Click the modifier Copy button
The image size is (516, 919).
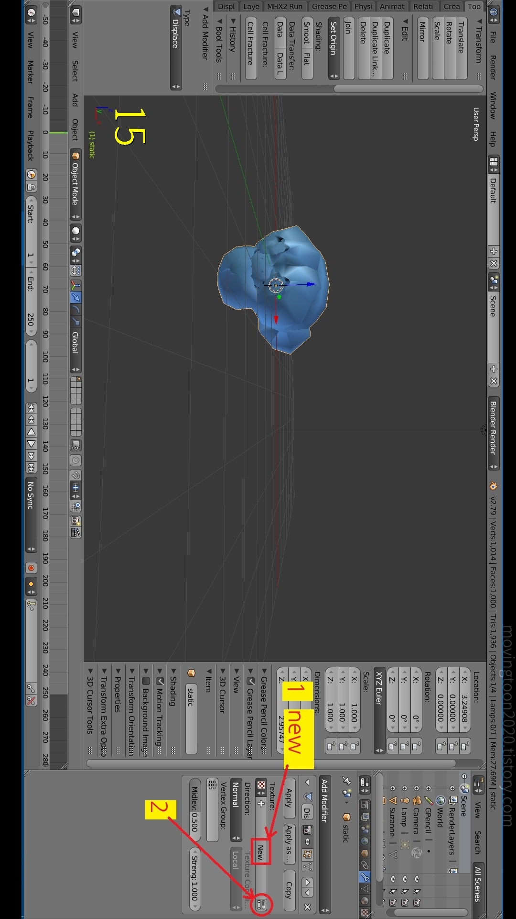point(289,891)
